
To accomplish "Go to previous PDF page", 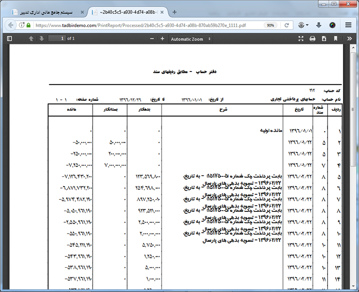I will click(31, 39).
